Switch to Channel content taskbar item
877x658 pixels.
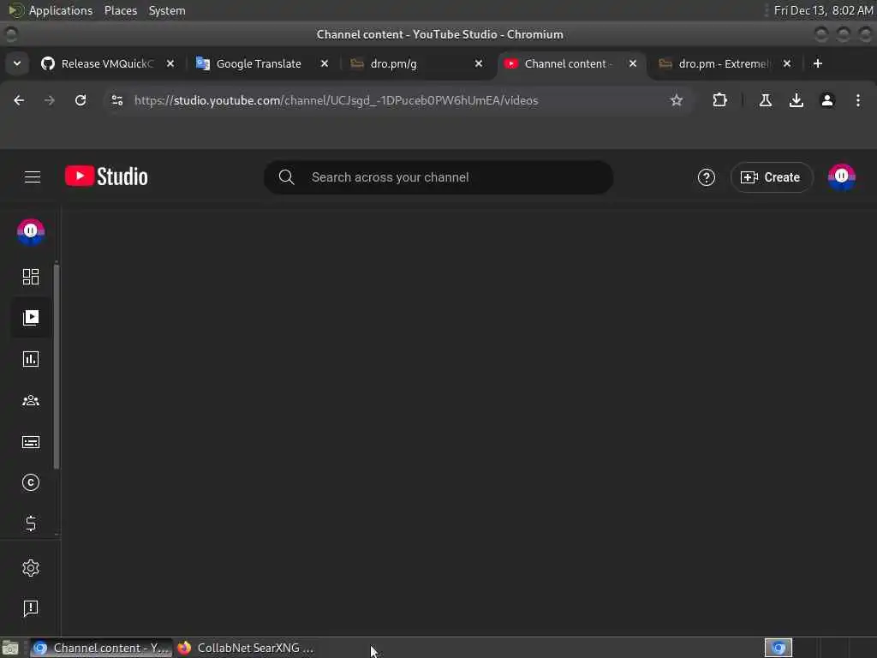101,648
